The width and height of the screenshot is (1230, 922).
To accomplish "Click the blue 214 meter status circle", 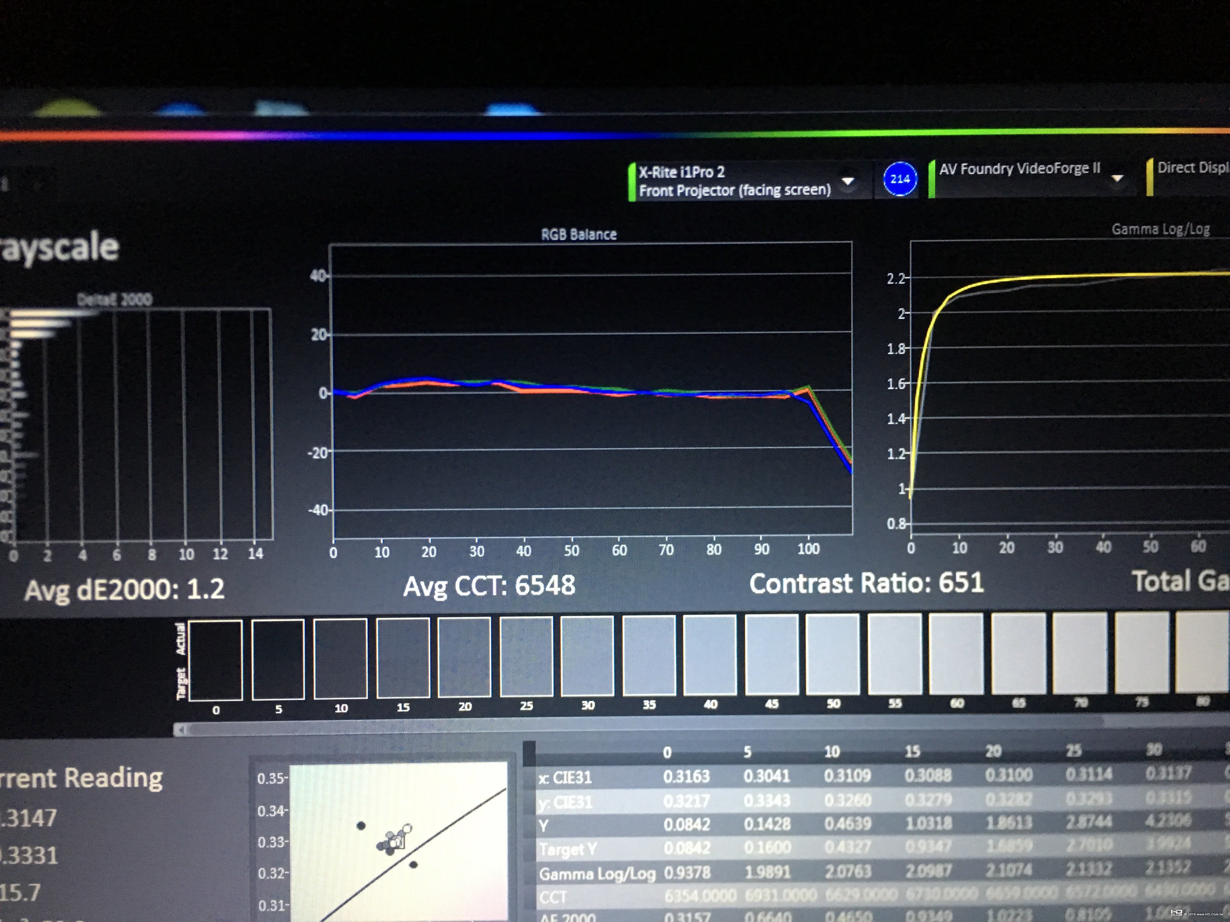I will (x=900, y=179).
